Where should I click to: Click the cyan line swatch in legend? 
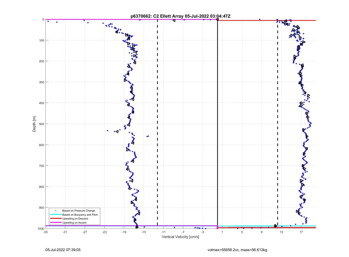[56, 215]
